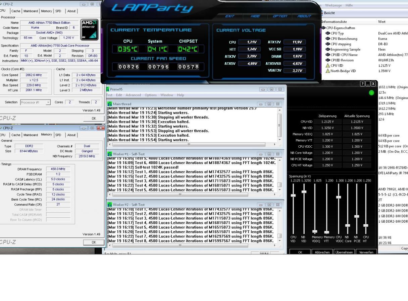Click EXIT in the LANParty monitor

click(230, 16)
